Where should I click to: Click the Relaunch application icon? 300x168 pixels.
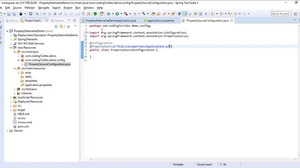pos(102,14)
